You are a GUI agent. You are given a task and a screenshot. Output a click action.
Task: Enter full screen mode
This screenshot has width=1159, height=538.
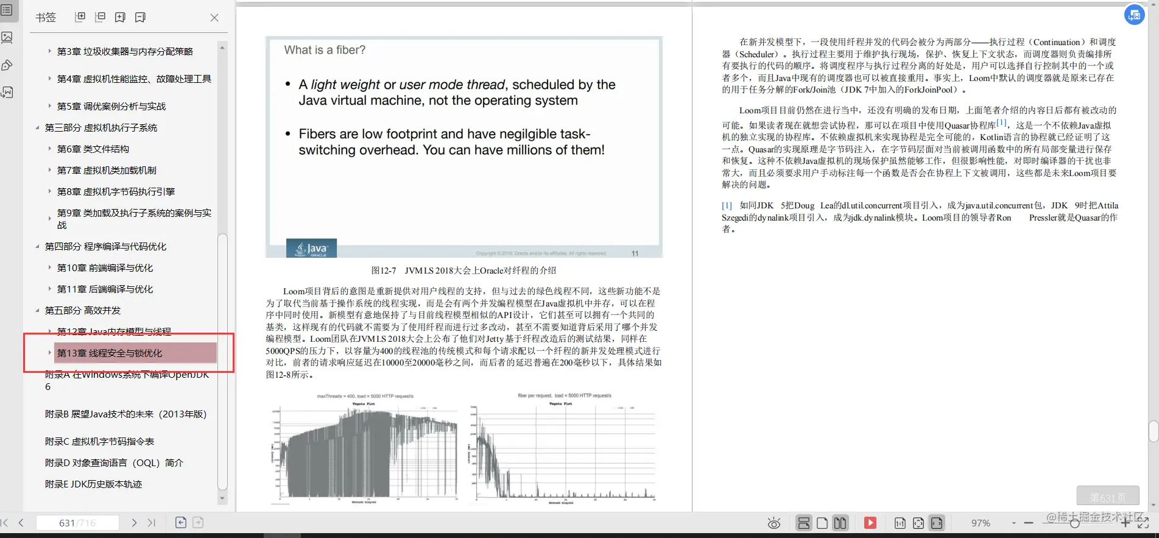[1143, 523]
